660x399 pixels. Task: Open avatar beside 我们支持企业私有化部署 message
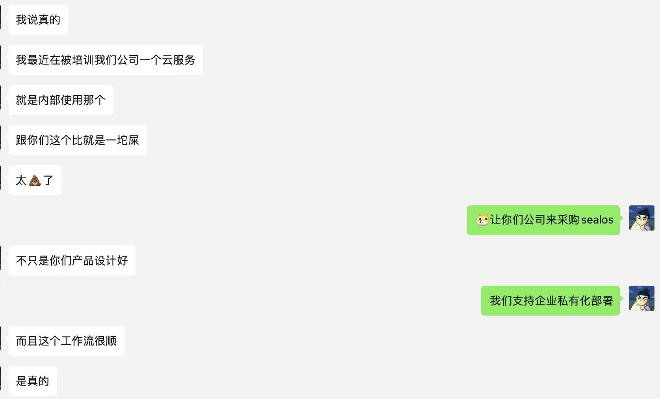(641, 298)
